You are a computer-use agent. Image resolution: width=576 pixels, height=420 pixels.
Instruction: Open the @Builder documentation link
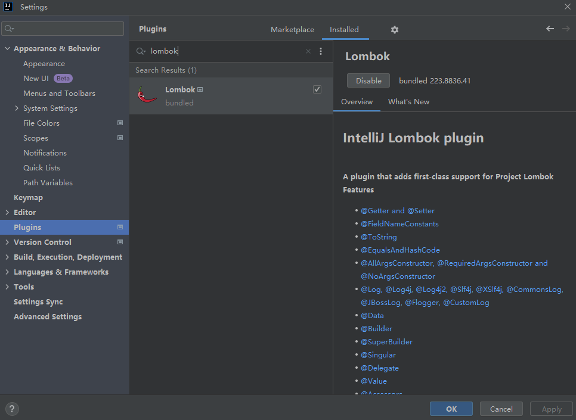376,329
